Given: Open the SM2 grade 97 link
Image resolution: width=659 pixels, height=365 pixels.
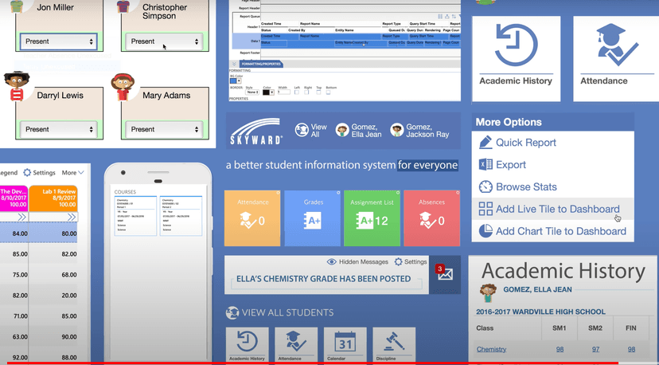Looking at the screenshot, I should 595,349.
